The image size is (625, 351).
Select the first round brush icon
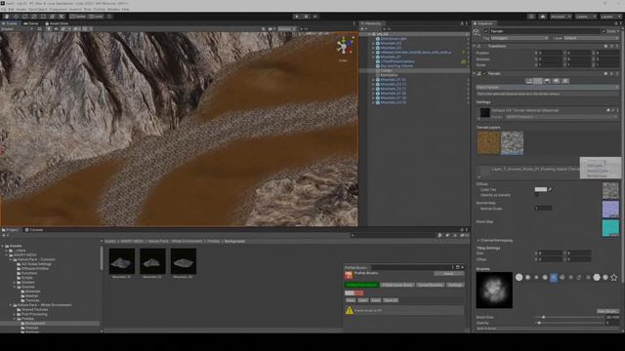(x=519, y=277)
